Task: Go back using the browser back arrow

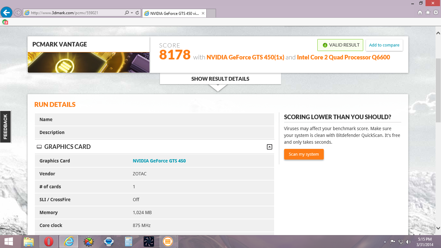Action: tap(6, 13)
